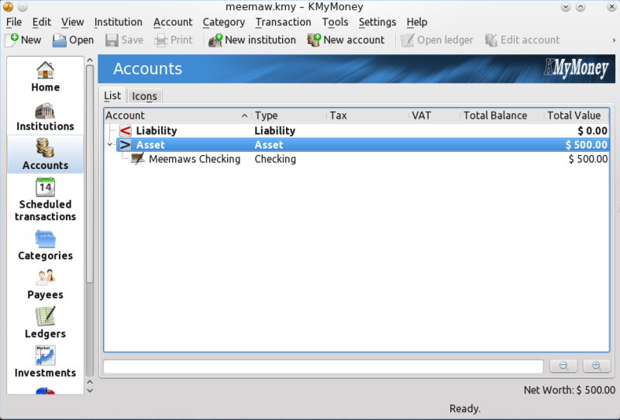The width and height of the screenshot is (620, 420).
Task: Open the Home view in sidebar
Action: [x=45, y=77]
